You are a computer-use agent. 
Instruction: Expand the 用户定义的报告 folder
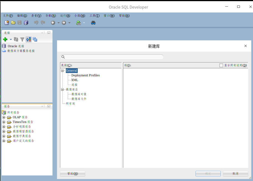click(x=4, y=141)
